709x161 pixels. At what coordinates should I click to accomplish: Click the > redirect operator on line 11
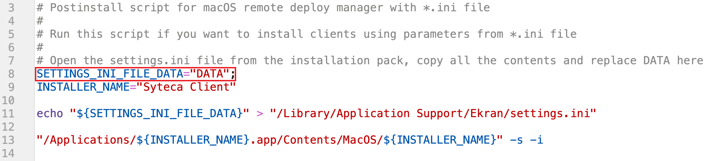pos(260,114)
